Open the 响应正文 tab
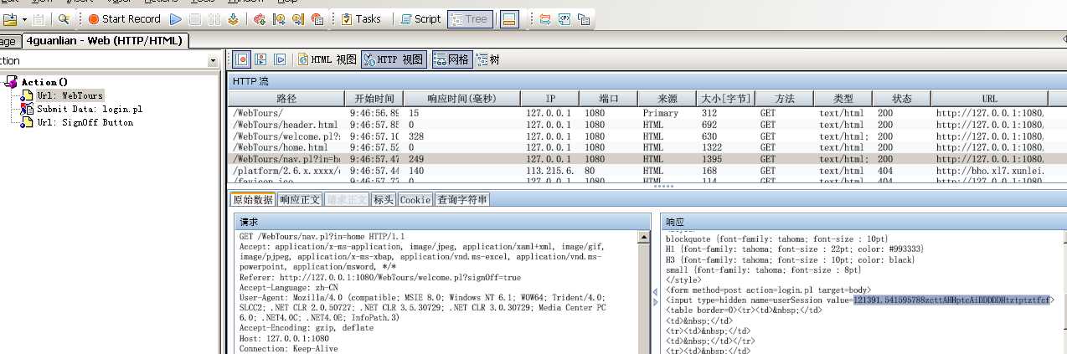 pos(299,200)
